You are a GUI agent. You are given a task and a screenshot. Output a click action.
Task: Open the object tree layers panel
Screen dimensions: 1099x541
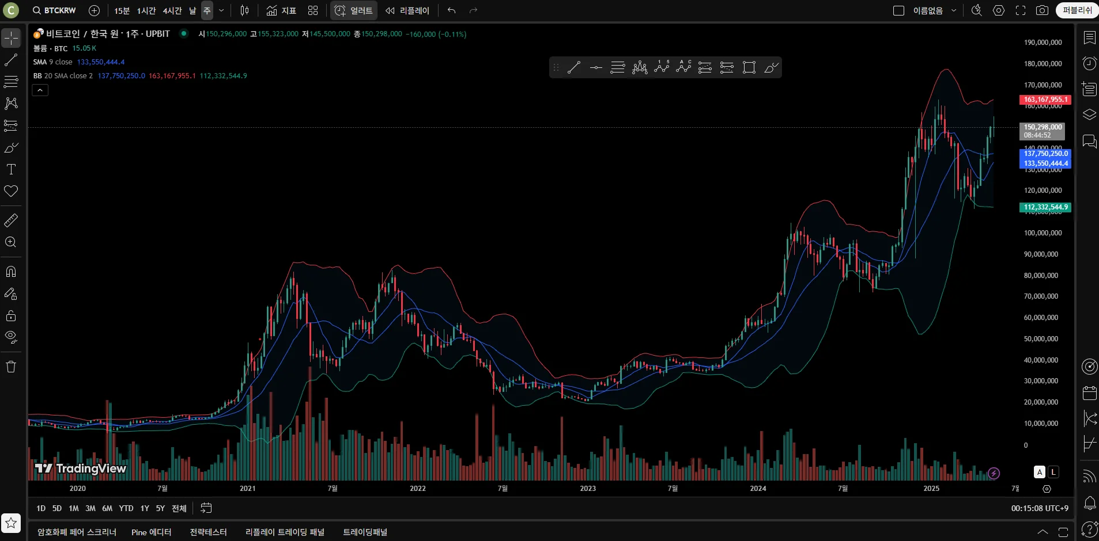click(x=1089, y=115)
